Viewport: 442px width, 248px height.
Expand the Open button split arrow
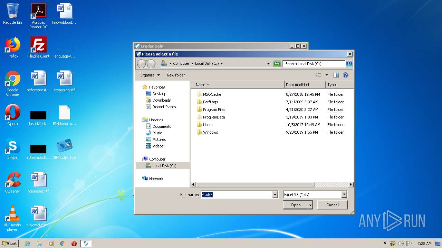tap(310, 205)
